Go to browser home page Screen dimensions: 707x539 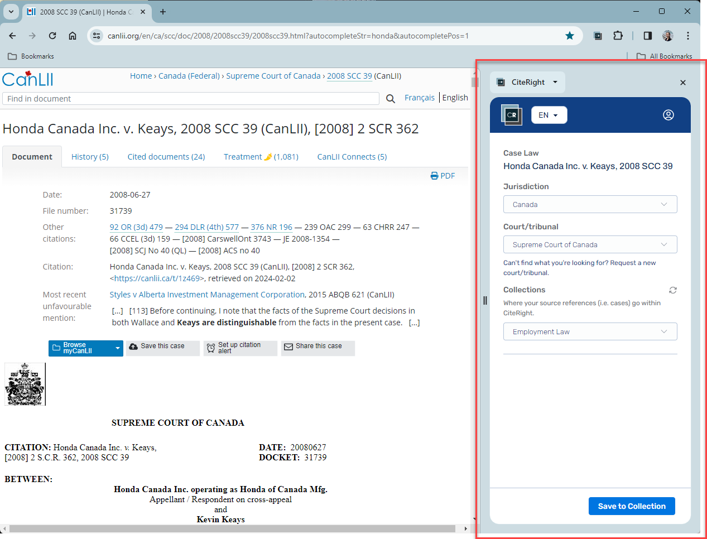[x=73, y=36]
